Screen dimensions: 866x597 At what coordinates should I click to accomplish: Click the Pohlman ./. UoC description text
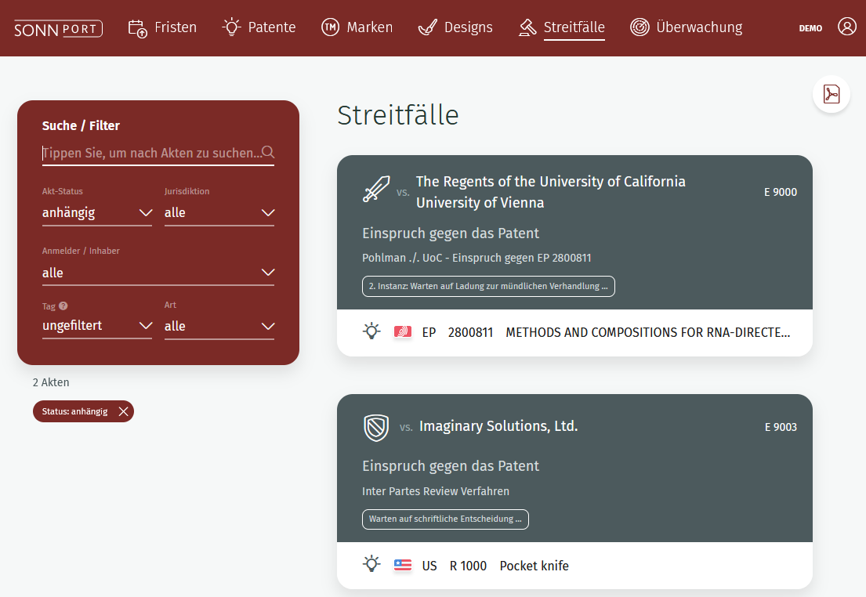pyautogui.click(x=476, y=258)
